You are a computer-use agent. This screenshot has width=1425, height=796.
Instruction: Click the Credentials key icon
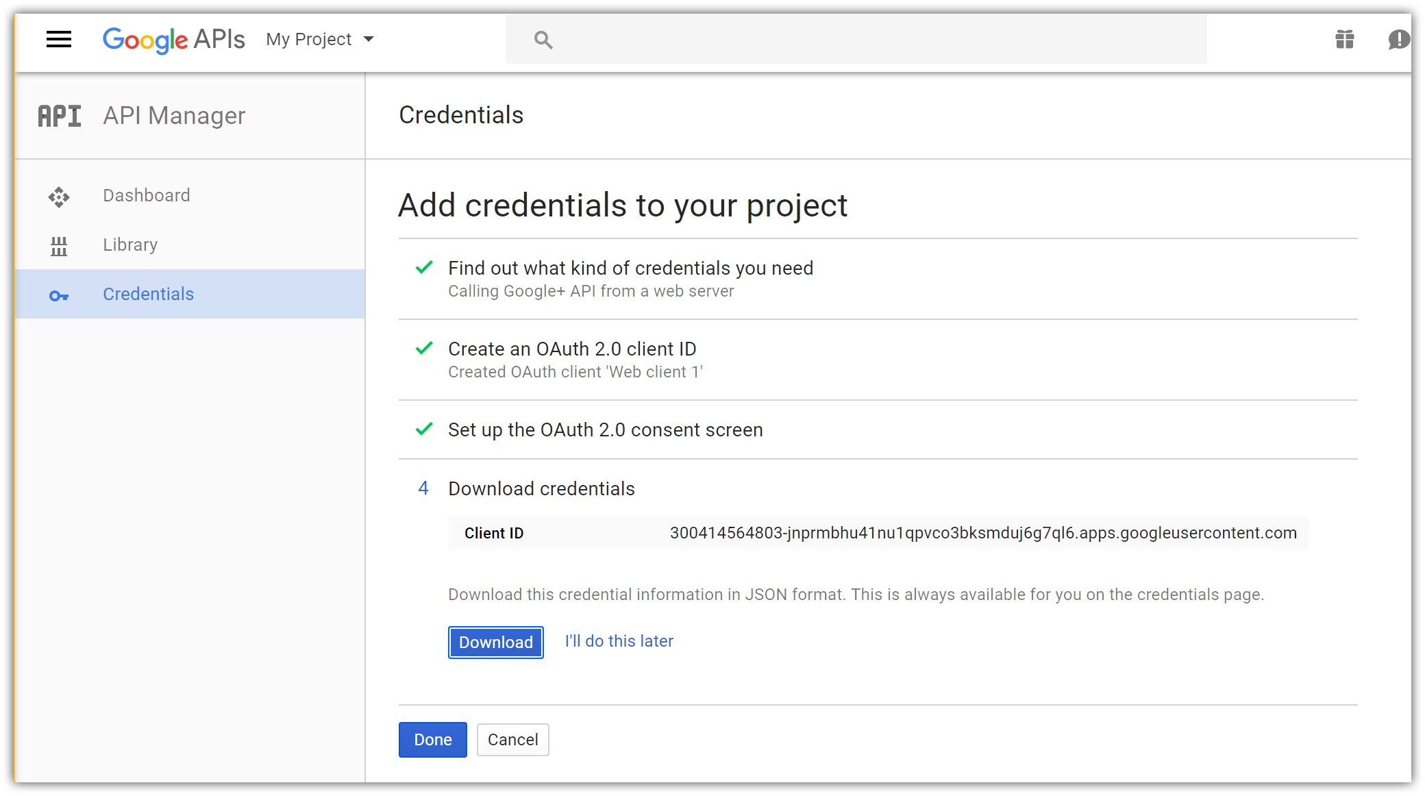click(x=59, y=296)
